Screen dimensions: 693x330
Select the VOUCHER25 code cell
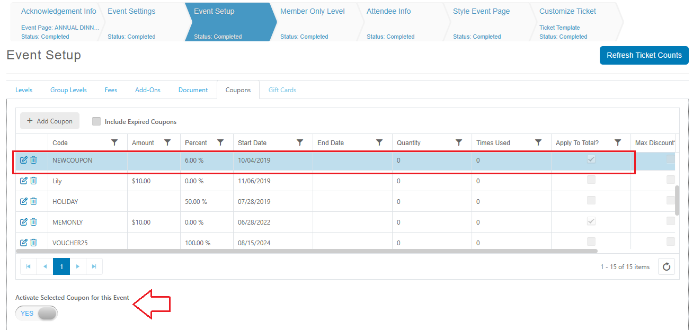pyautogui.click(x=88, y=242)
